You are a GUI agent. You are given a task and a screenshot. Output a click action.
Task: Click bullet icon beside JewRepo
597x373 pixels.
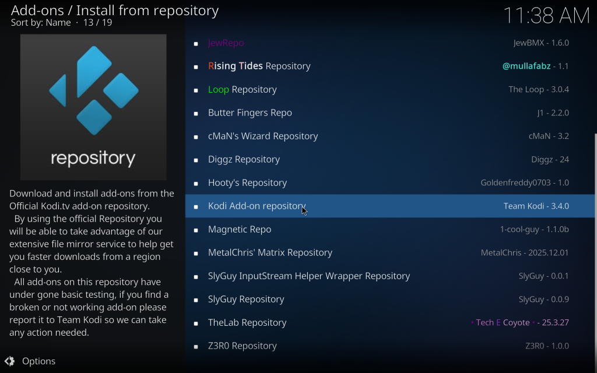(196, 43)
